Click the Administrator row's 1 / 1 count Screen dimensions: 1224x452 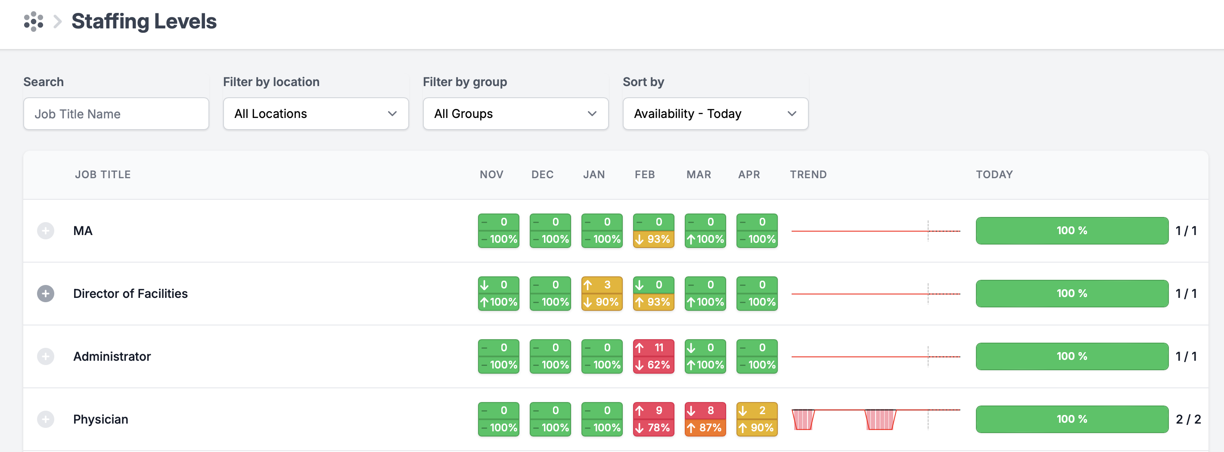point(1186,356)
